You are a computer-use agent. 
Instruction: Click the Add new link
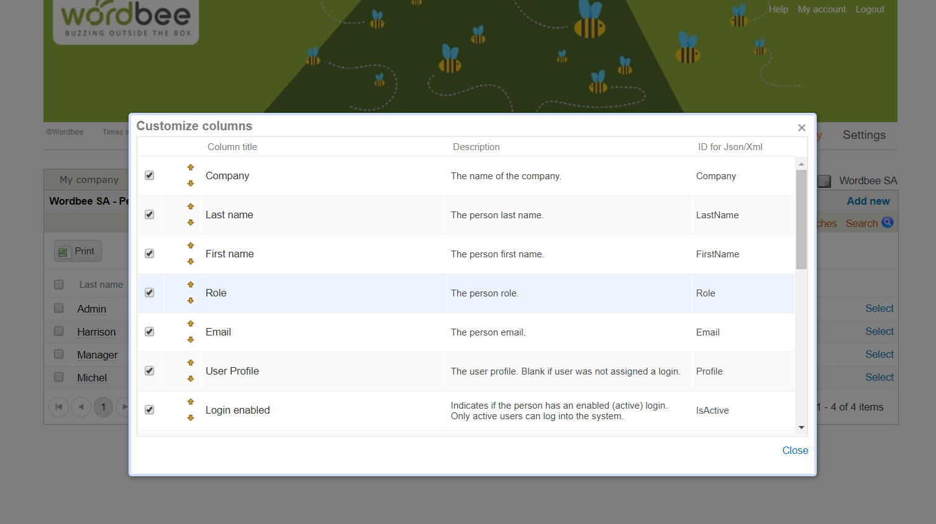(868, 201)
